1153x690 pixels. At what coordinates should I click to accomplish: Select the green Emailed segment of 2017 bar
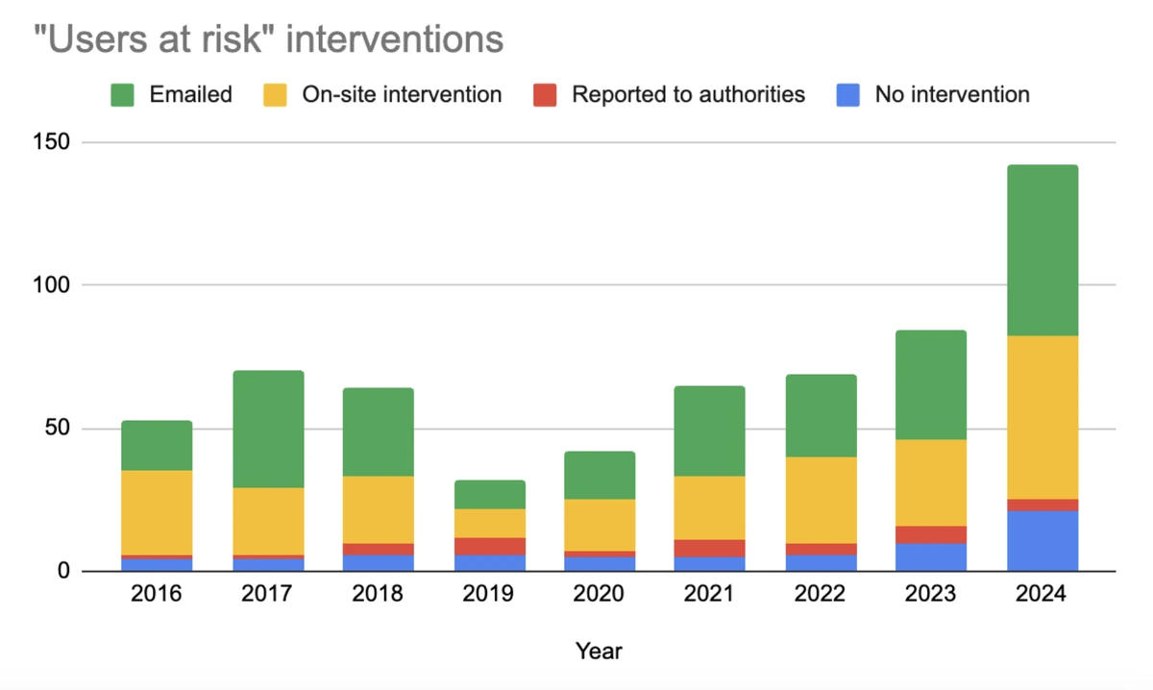click(x=268, y=429)
